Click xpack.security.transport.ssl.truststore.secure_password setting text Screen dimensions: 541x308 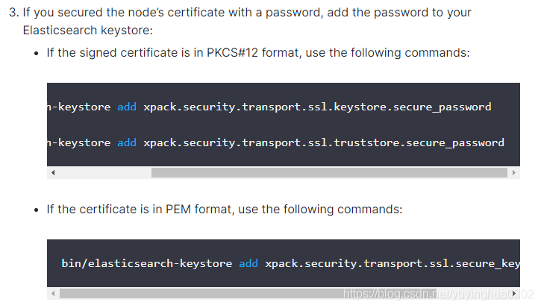tap(324, 142)
